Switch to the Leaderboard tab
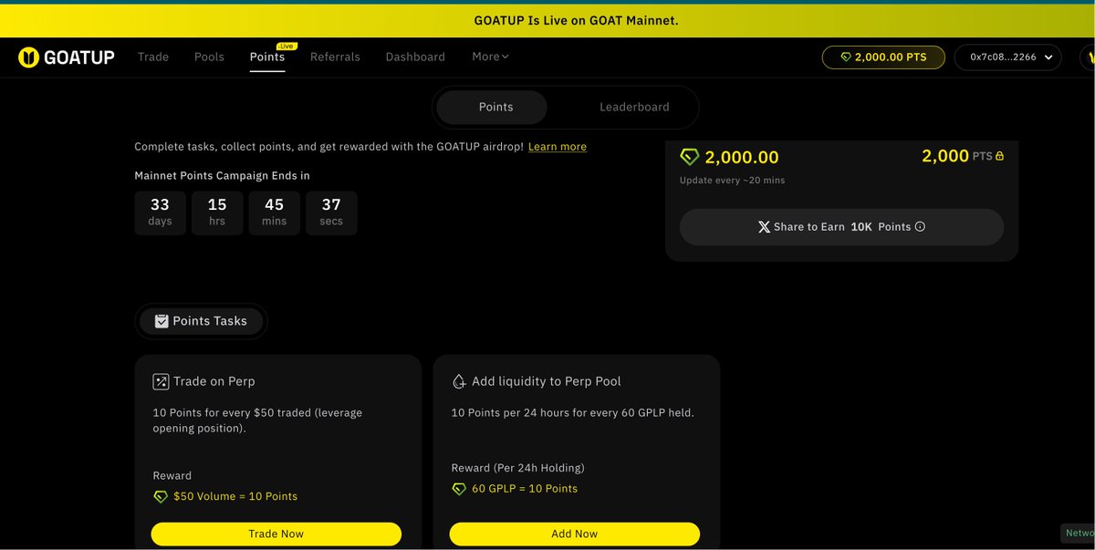The width and height of the screenshot is (1095, 550). pyautogui.click(x=634, y=107)
